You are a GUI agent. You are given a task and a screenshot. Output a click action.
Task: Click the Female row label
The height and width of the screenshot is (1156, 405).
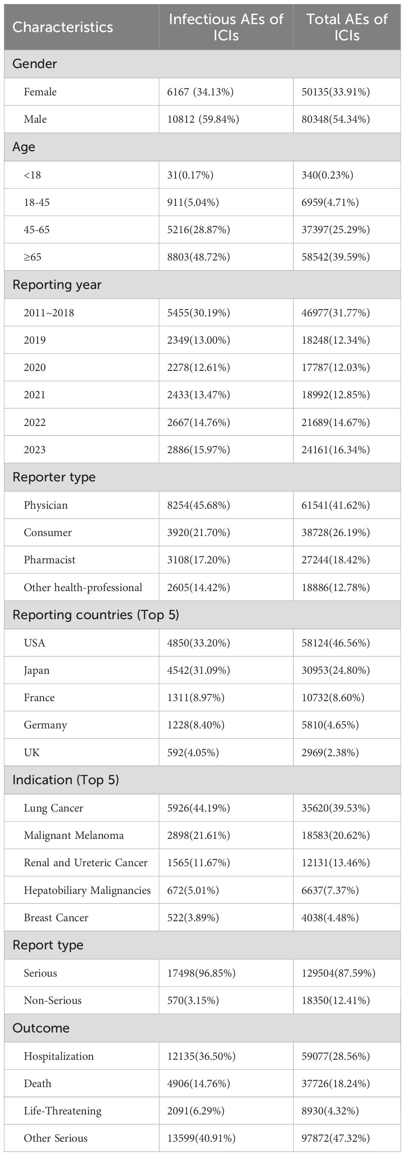(40, 92)
